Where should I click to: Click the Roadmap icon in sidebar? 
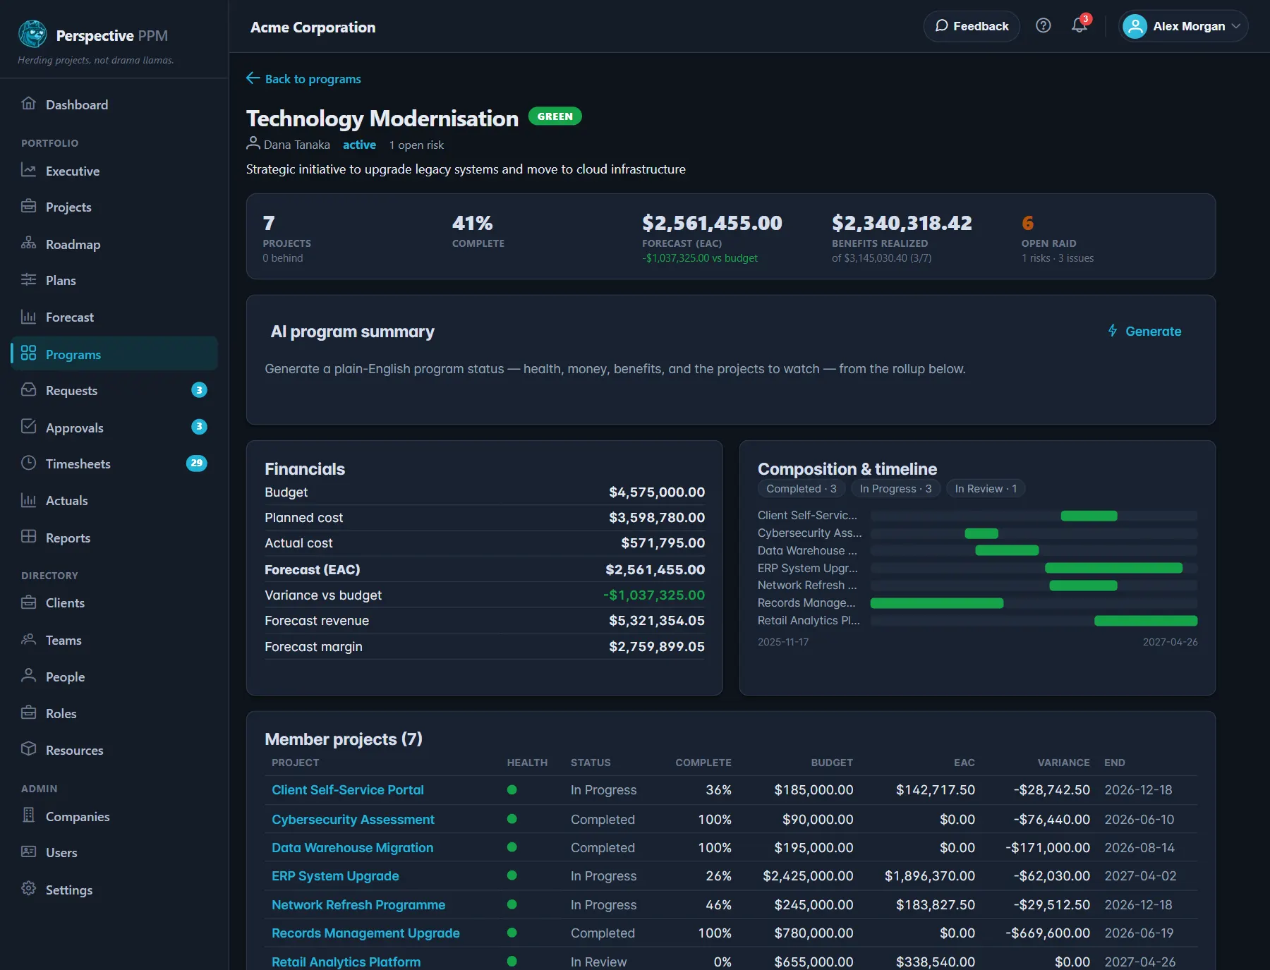[x=28, y=243]
